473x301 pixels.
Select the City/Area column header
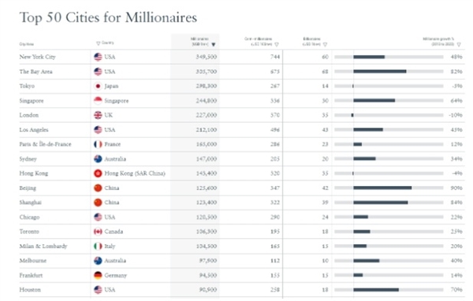pyautogui.click(x=27, y=44)
